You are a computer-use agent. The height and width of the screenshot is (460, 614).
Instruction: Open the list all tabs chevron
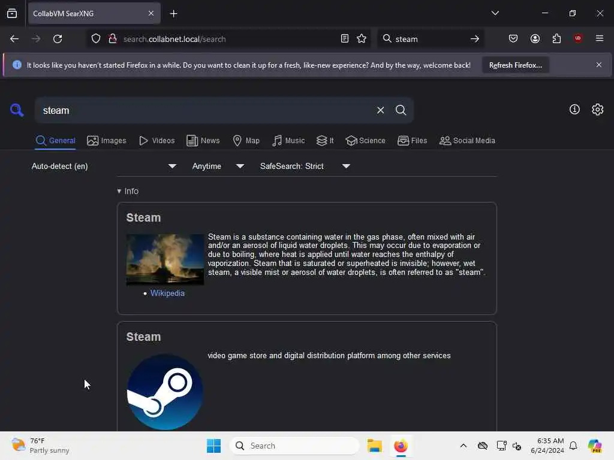tap(495, 13)
